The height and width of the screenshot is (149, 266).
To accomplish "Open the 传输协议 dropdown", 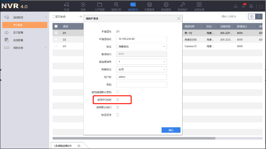I will (141, 69).
